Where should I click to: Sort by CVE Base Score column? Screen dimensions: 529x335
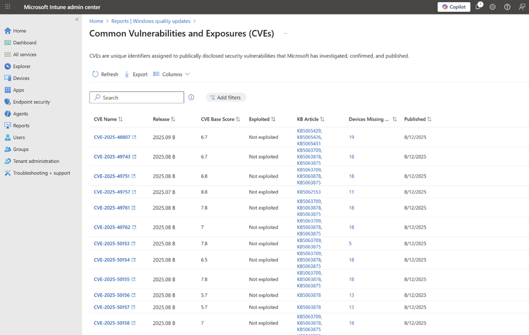(x=220, y=119)
